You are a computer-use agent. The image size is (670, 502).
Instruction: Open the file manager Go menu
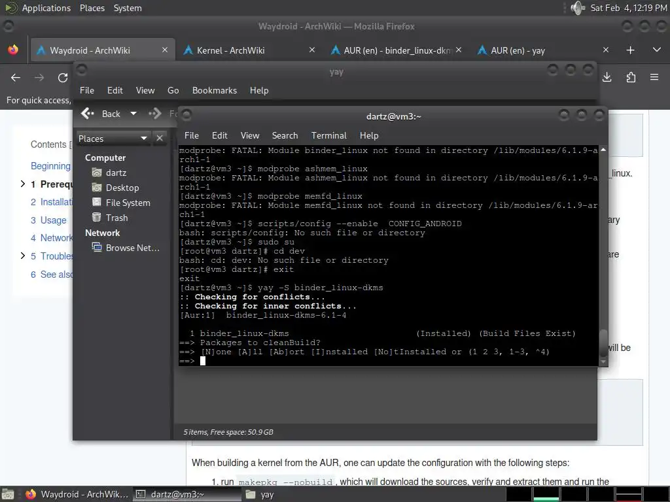click(x=173, y=90)
